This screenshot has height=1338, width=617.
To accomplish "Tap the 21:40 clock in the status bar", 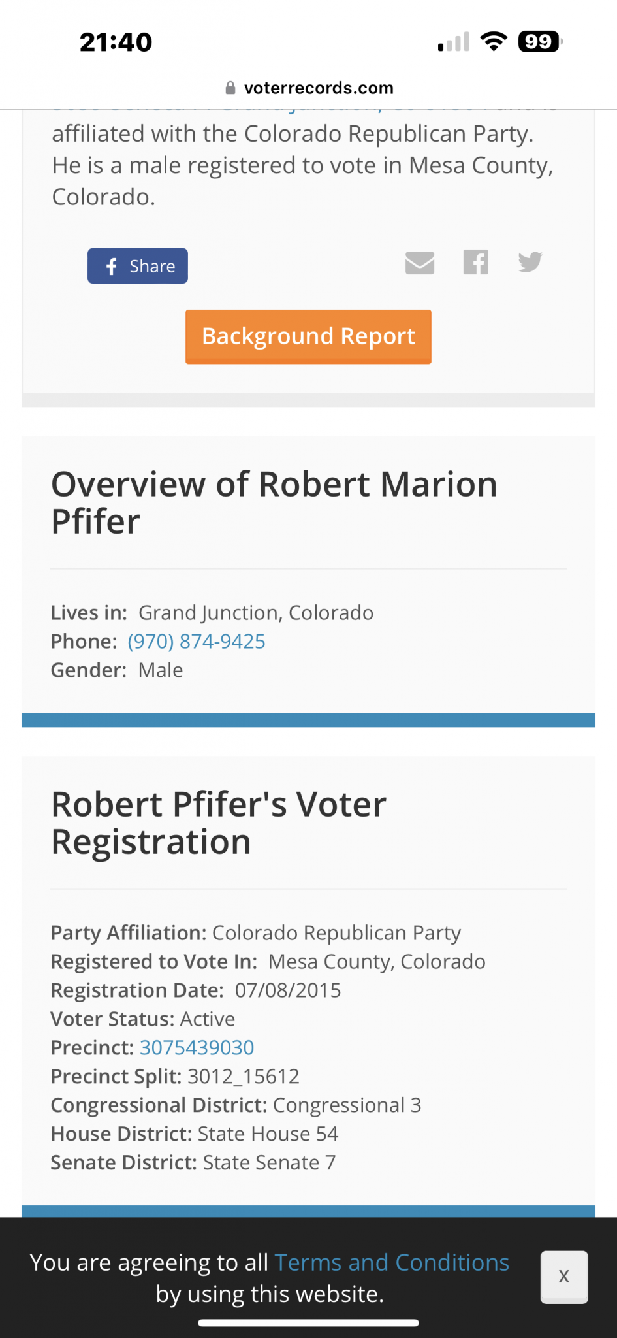I will 116,42.
